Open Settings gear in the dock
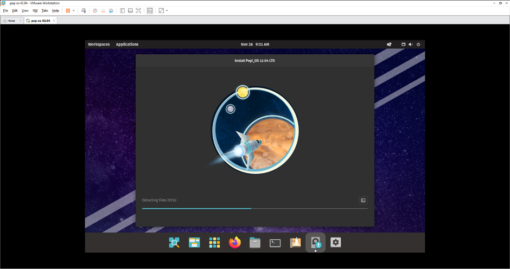The image size is (510, 269). click(x=336, y=242)
